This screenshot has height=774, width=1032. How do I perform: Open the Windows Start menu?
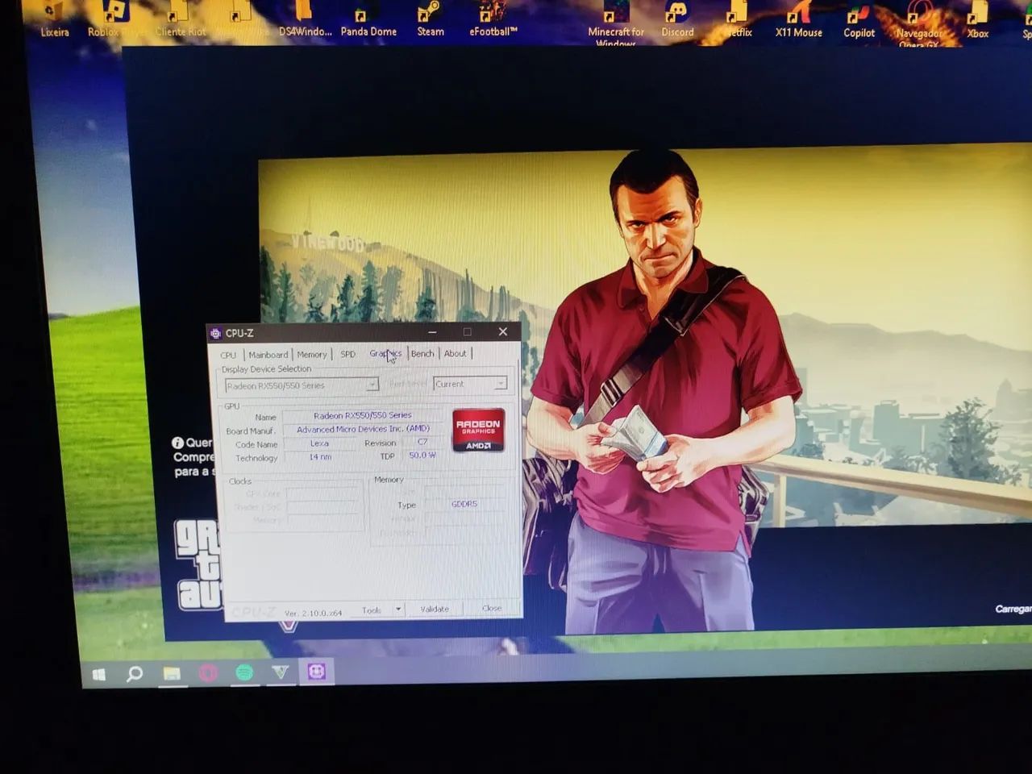pos(99,675)
